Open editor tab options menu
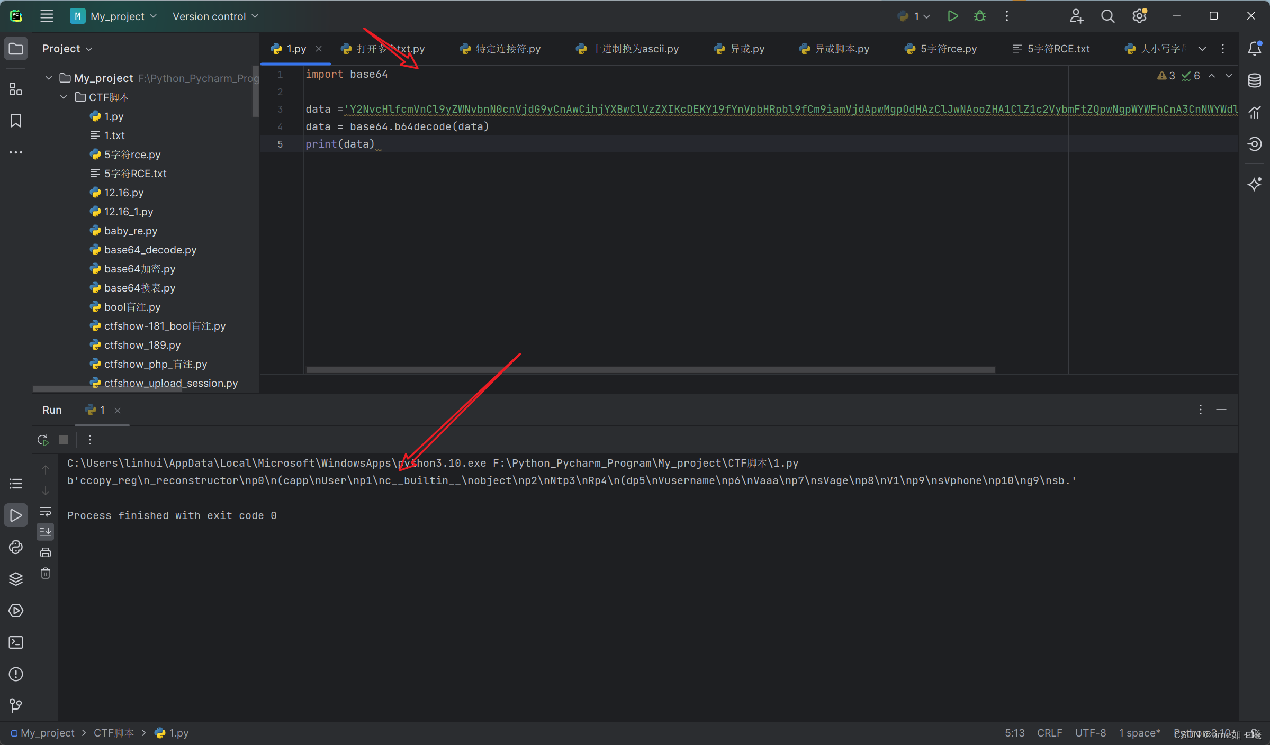Viewport: 1270px width, 745px height. click(x=1223, y=49)
